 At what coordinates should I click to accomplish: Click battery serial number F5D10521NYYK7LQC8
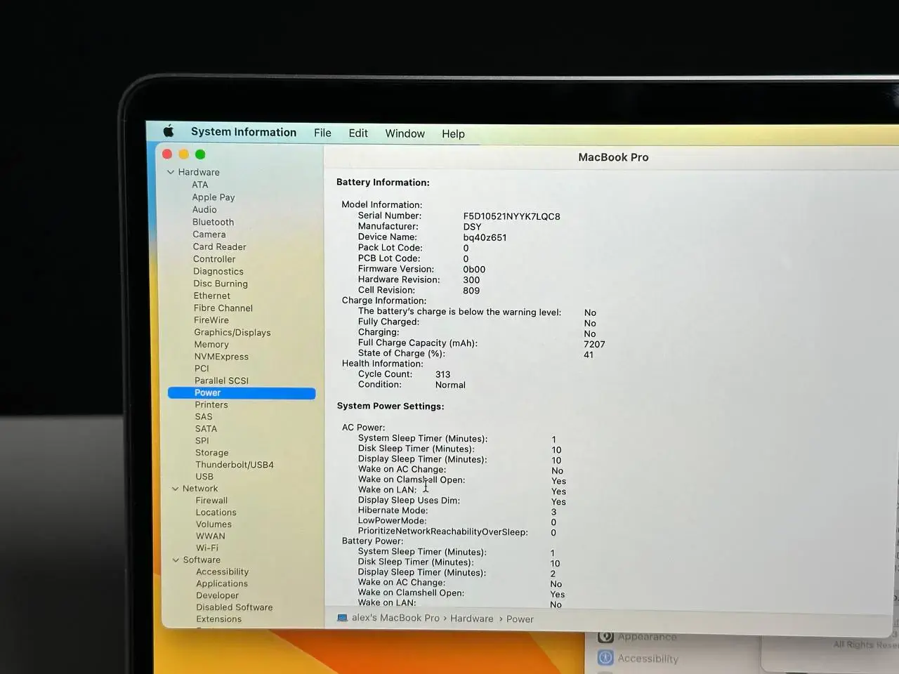click(x=512, y=216)
